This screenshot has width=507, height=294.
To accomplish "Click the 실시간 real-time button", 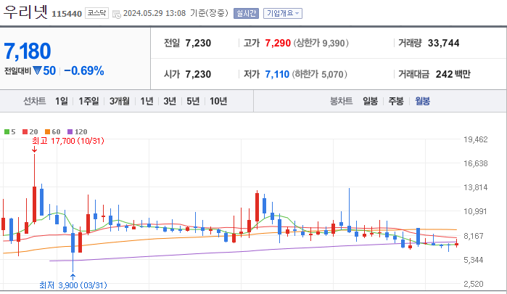I will [x=246, y=13].
